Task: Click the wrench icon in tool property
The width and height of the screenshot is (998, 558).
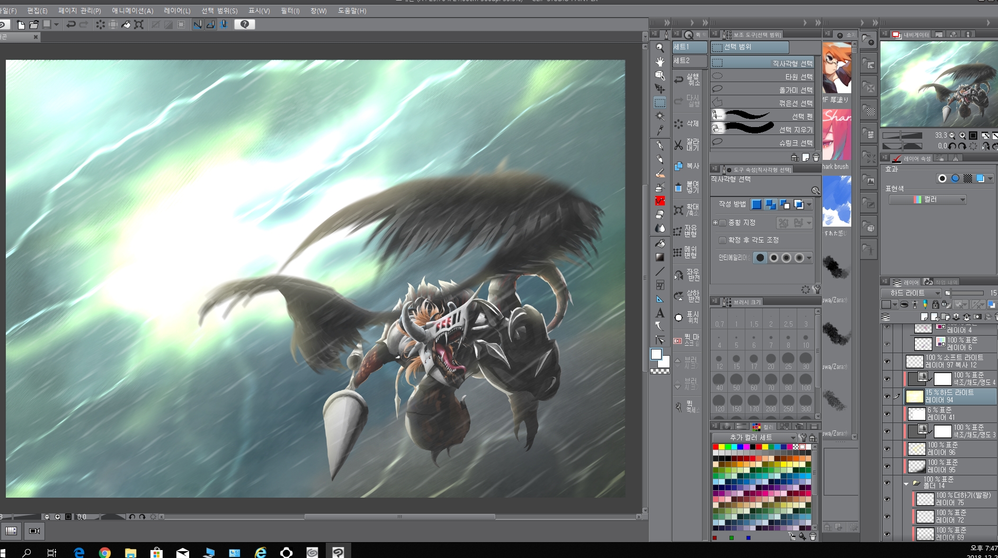Action: pyautogui.click(x=817, y=290)
